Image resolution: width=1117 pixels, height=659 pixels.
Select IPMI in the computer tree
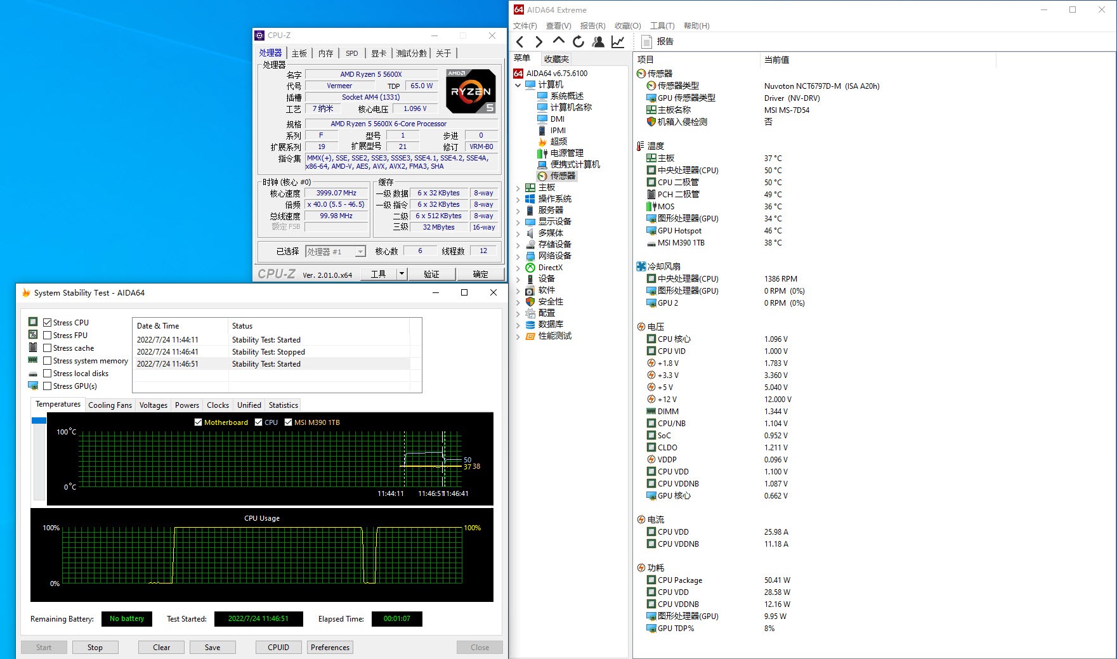pos(558,130)
